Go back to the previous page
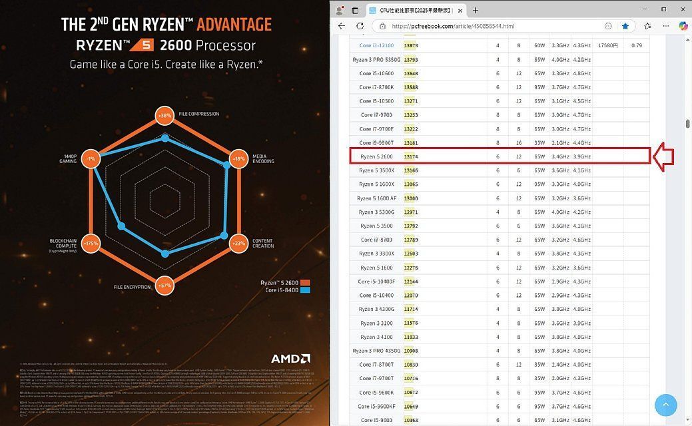 point(342,26)
